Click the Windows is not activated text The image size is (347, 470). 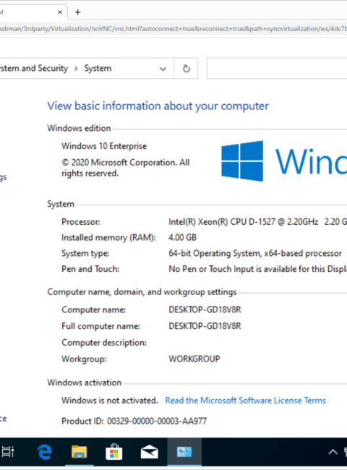pos(109,401)
